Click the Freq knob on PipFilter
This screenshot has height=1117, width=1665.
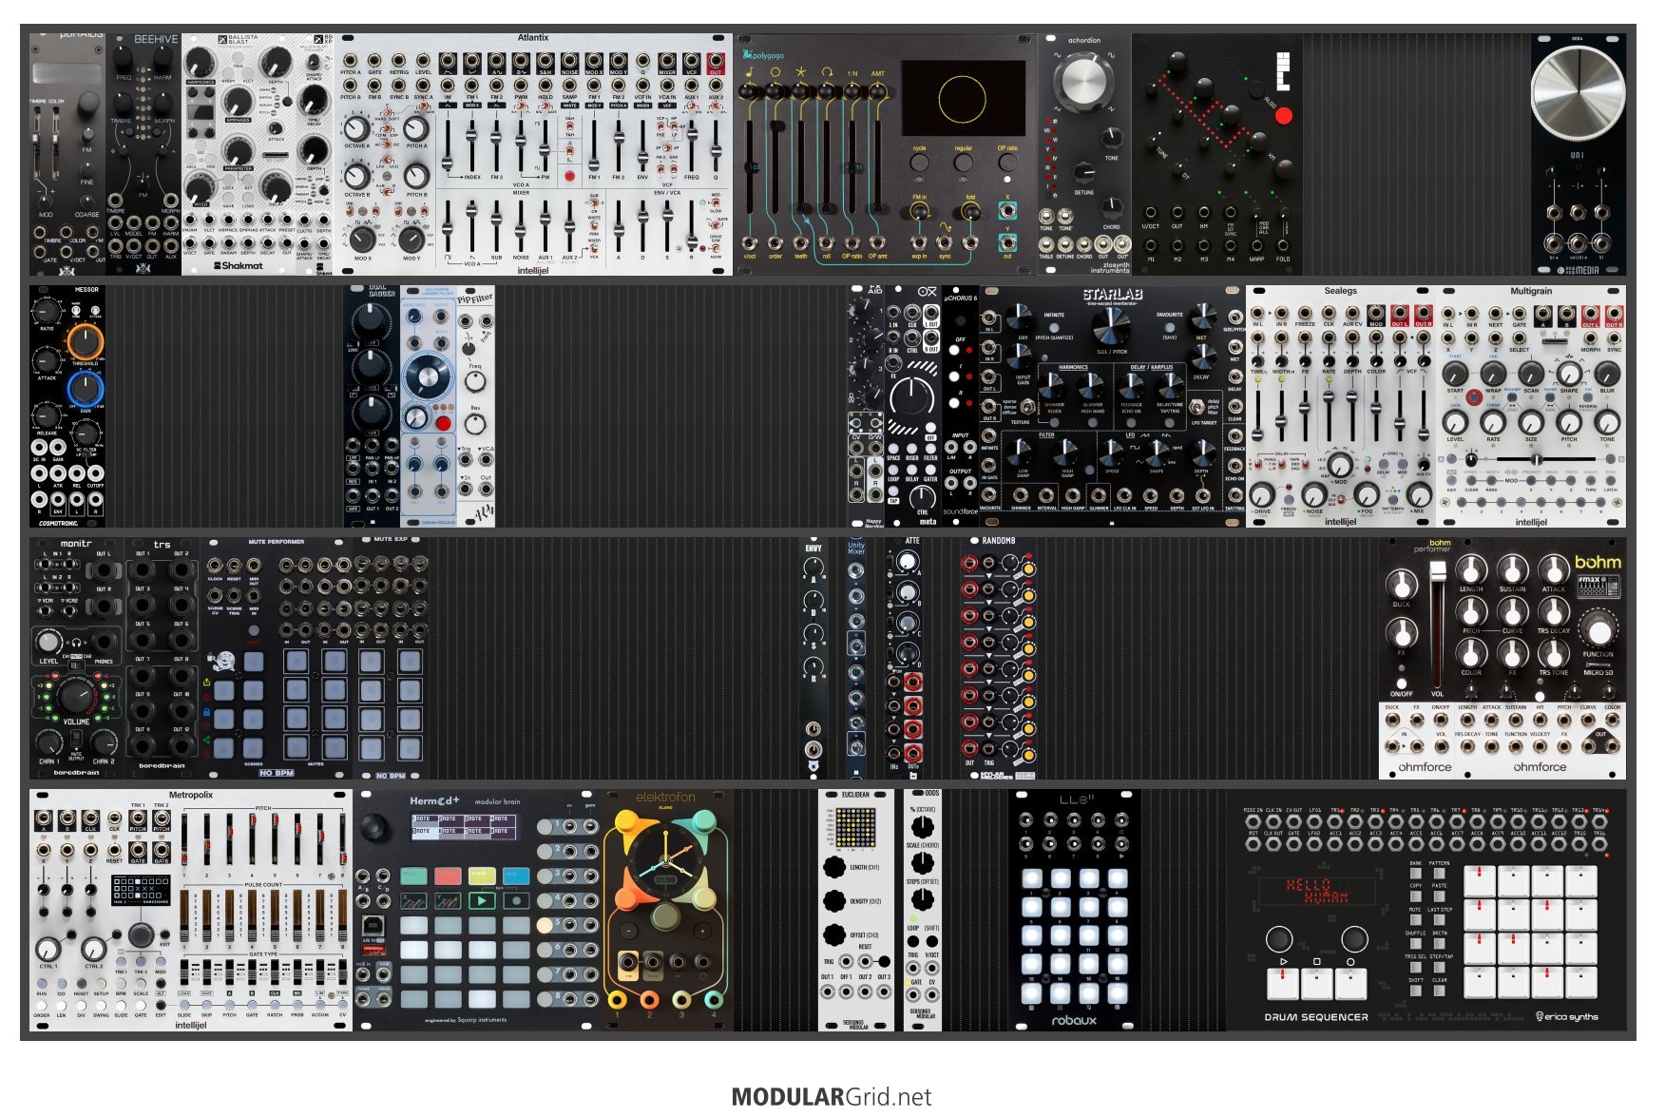[475, 382]
